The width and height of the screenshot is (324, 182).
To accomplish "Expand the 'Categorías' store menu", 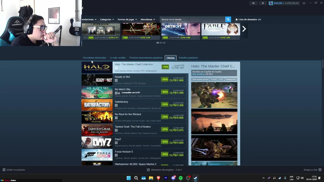I will point(107,19).
